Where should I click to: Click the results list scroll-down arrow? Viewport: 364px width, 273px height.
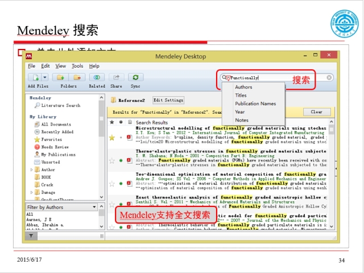pyautogui.click(x=332, y=226)
